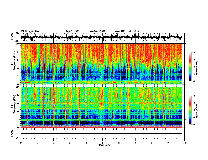208x160 pixels.
Task: Select the date 'Sep. 3 , 2021' header
Action: click(73, 31)
